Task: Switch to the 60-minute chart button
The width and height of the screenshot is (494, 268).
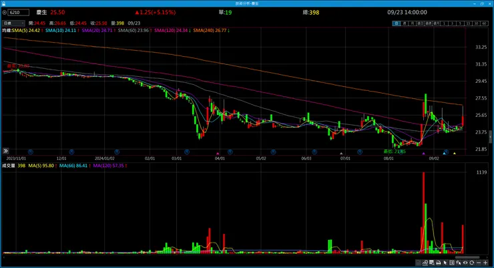Action: (x=484, y=23)
